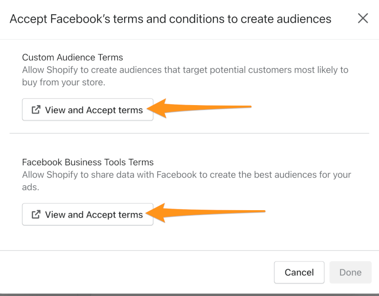Close the Facebook terms dialog
Screen dimensions: 379x296
point(363,18)
